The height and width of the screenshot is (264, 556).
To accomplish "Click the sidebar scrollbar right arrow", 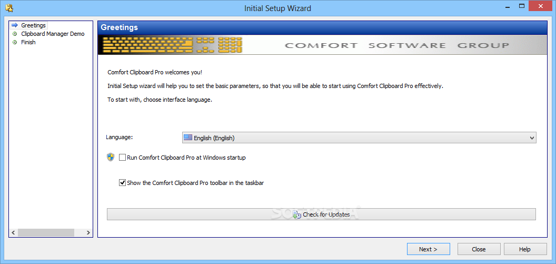I will pyautogui.click(x=88, y=233).
